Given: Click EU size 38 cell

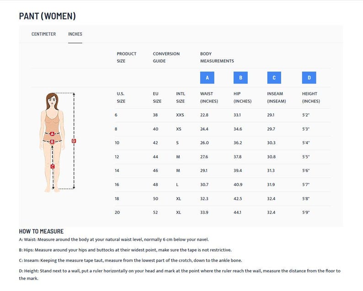Looking at the screenshot, I should (x=155, y=115).
